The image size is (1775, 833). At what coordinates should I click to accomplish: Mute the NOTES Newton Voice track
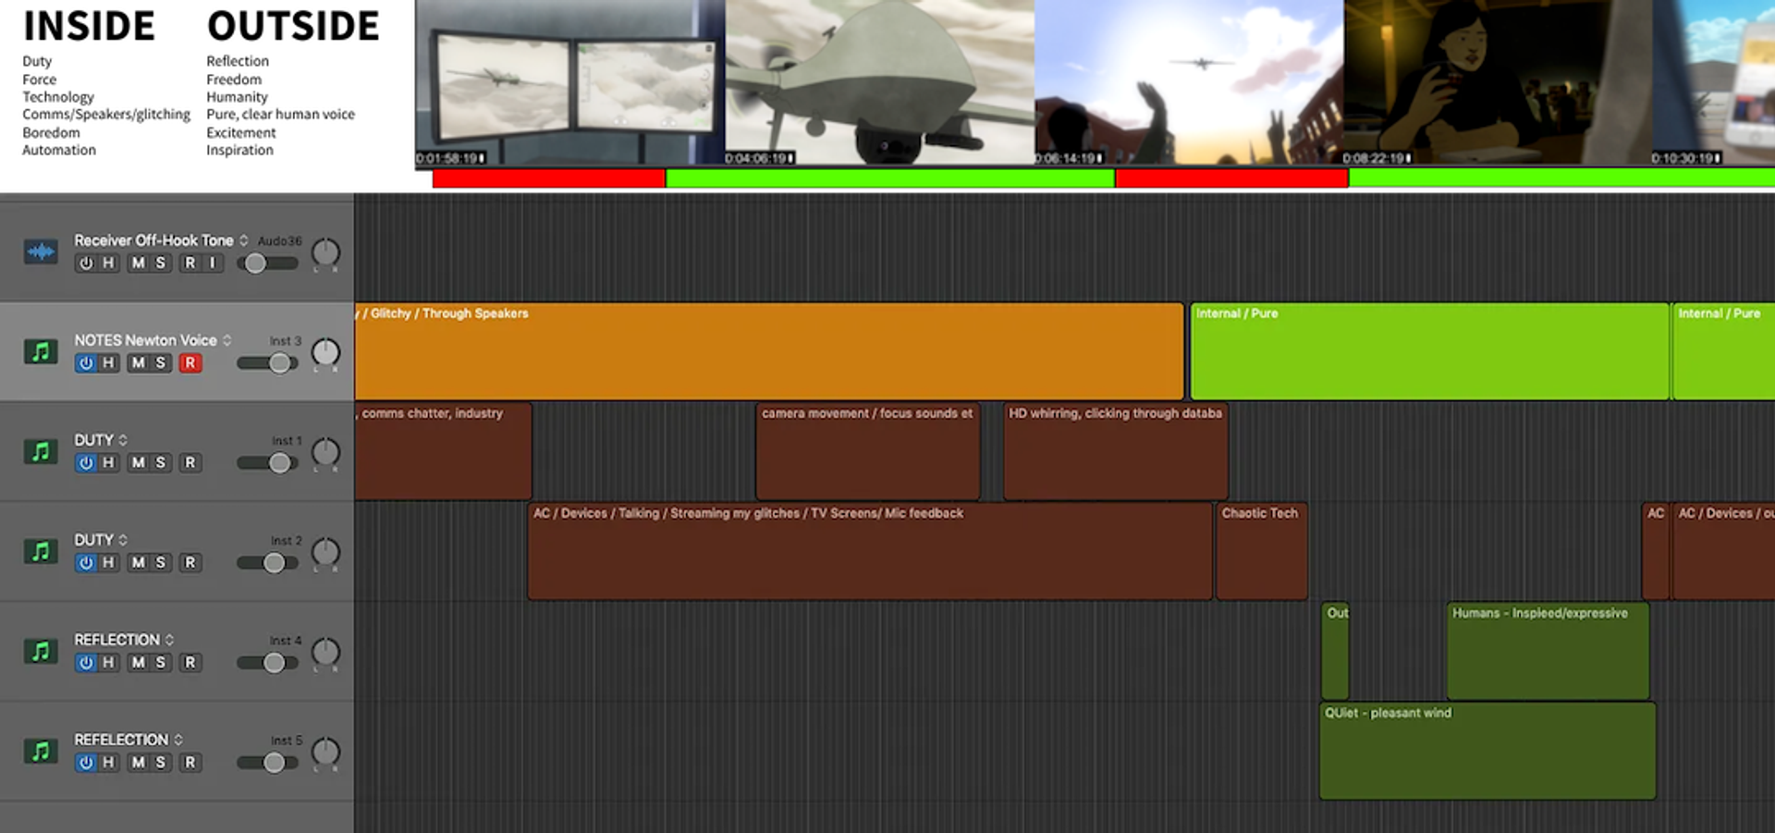138,363
